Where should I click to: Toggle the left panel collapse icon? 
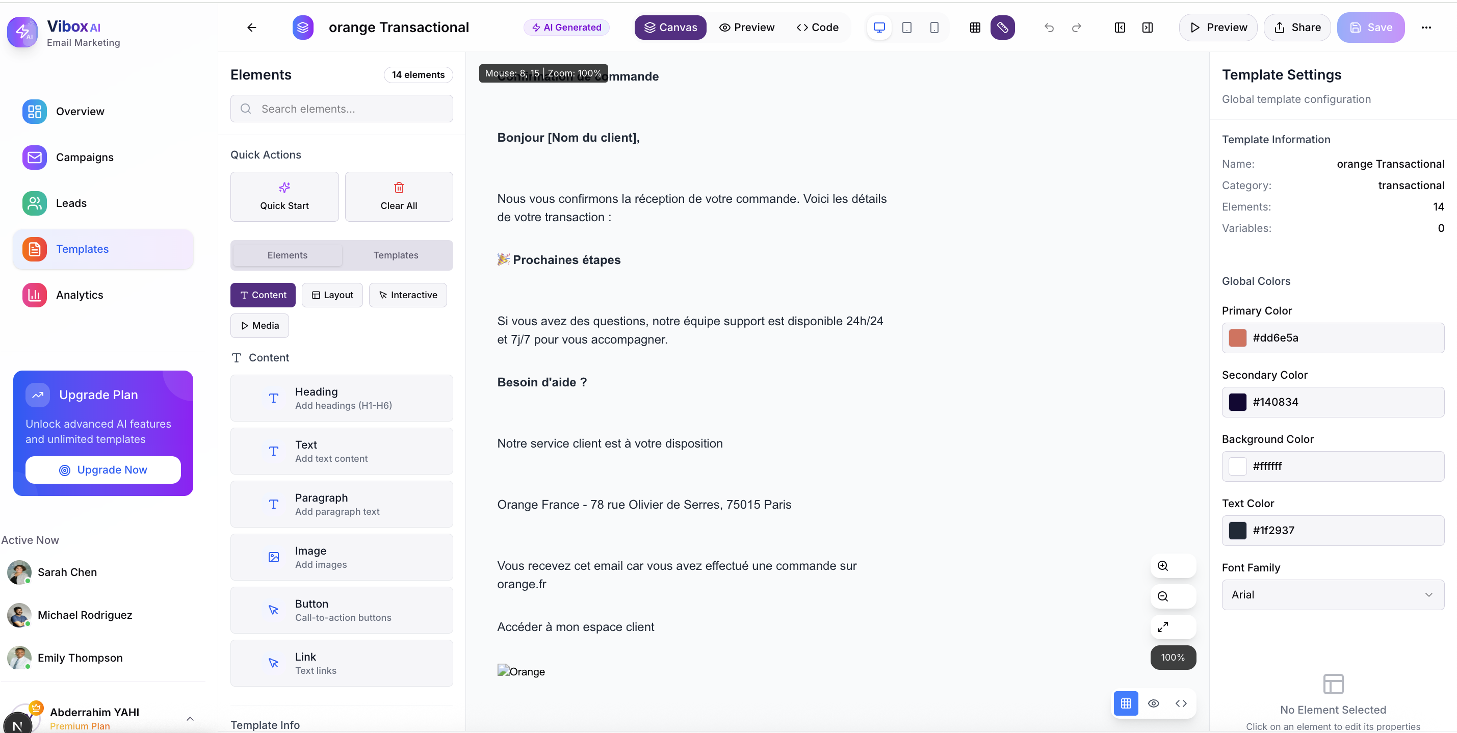[x=1120, y=27]
